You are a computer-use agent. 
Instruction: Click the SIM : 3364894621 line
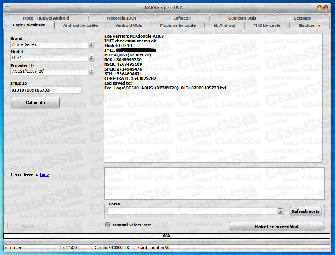click(123, 74)
